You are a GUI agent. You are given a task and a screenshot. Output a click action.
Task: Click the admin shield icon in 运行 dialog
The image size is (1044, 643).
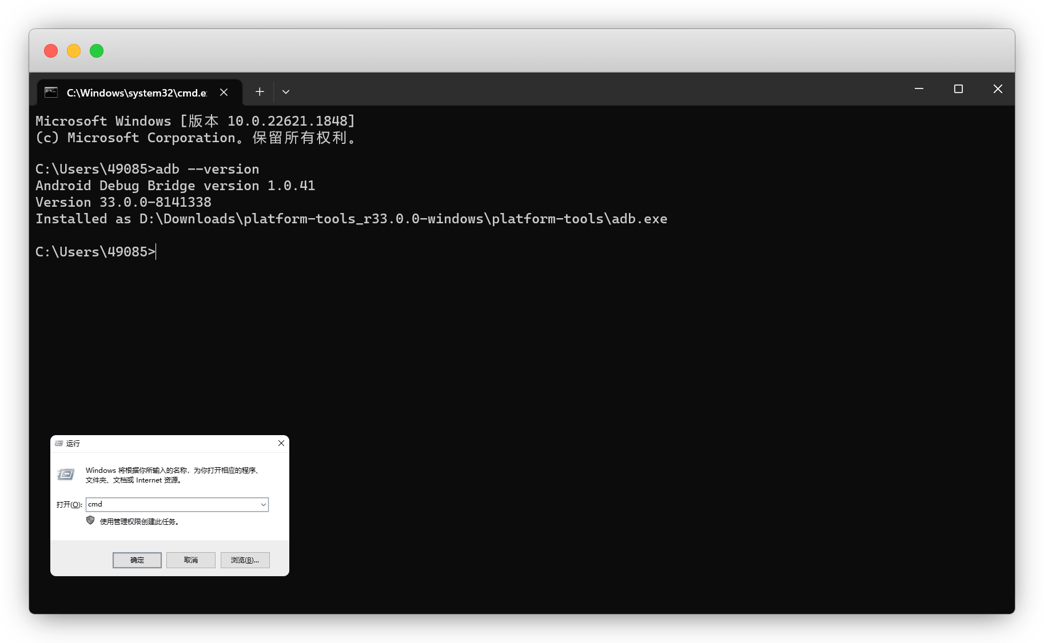[x=90, y=520]
